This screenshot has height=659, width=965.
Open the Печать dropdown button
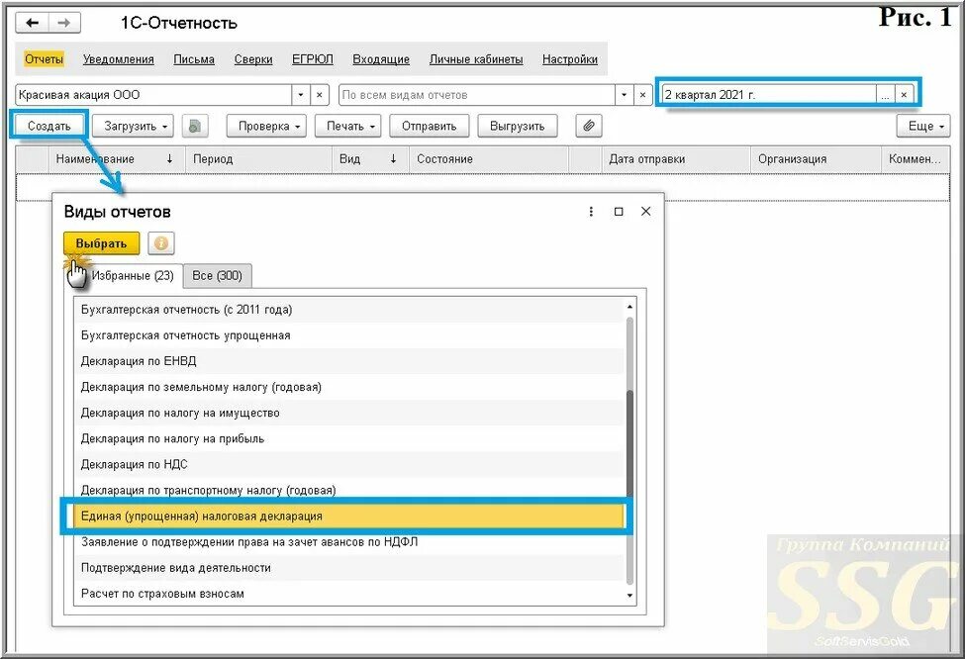click(347, 126)
